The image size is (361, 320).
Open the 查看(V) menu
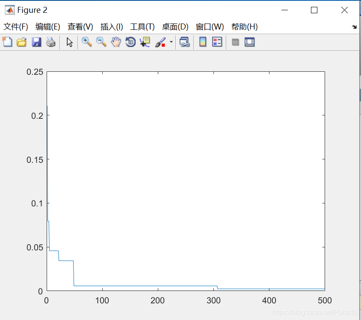[80, 27]
